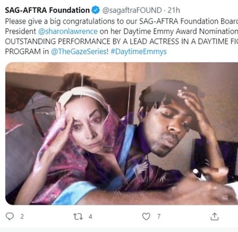Click the reply count showing 2
The height and width of the screenshot is (232, 238).
(22, 217)
